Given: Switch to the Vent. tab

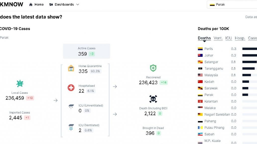Looking at the screenshot, I should click(218, 38).
